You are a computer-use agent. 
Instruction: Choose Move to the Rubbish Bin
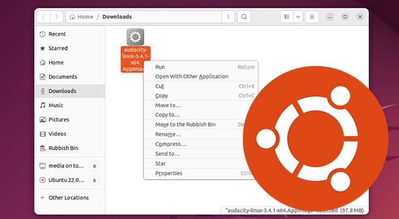click(195, 124)
